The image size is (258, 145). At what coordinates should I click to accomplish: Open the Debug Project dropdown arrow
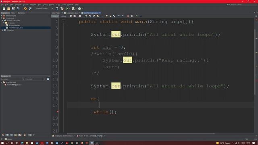coord(76,8)
